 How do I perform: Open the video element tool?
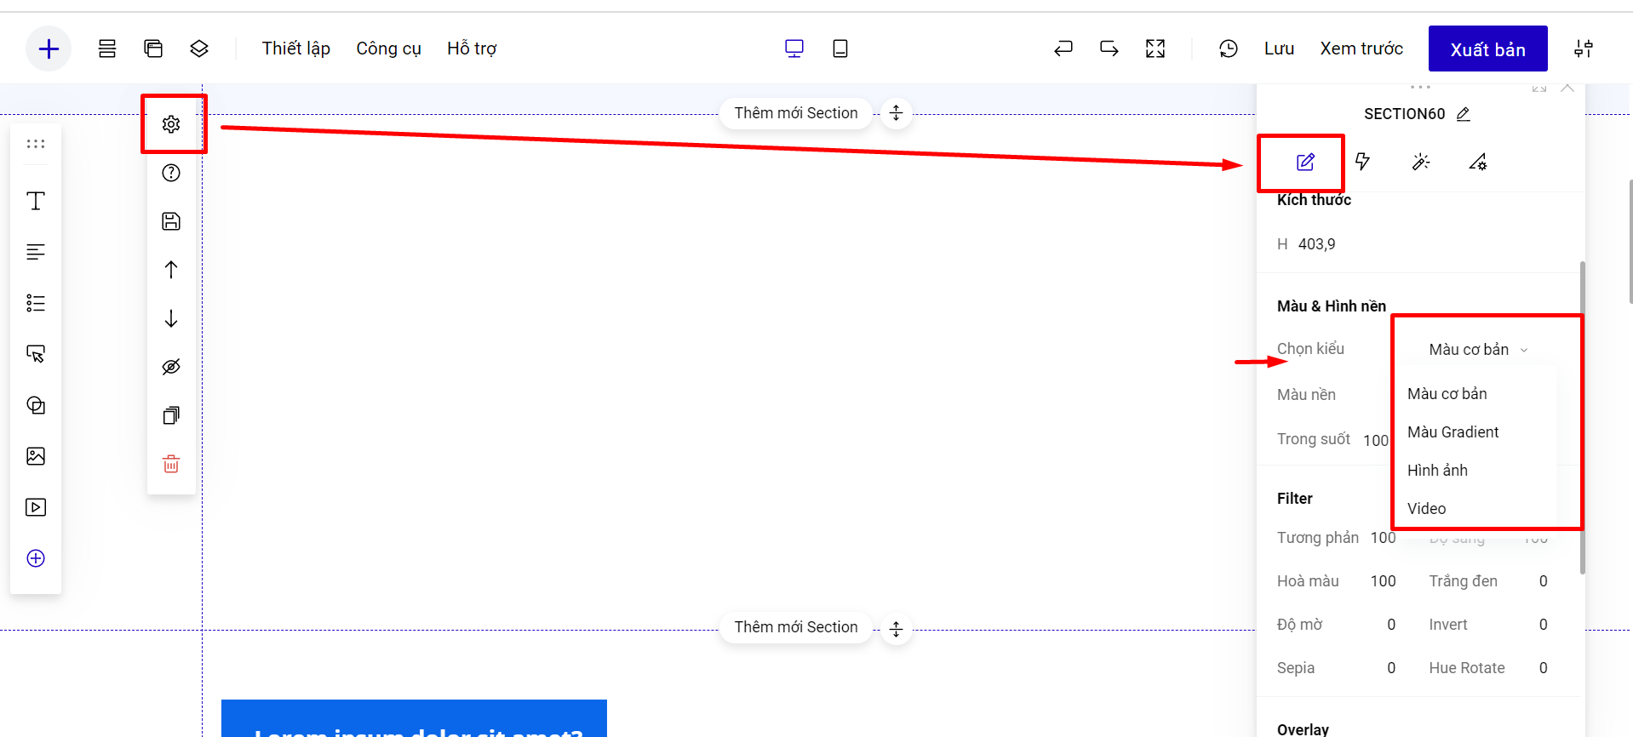36,507
